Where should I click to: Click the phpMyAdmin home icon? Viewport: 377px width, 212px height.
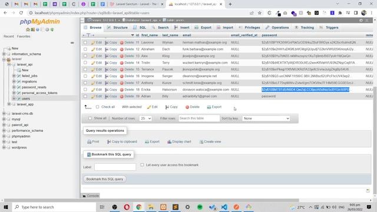(28, 29)
